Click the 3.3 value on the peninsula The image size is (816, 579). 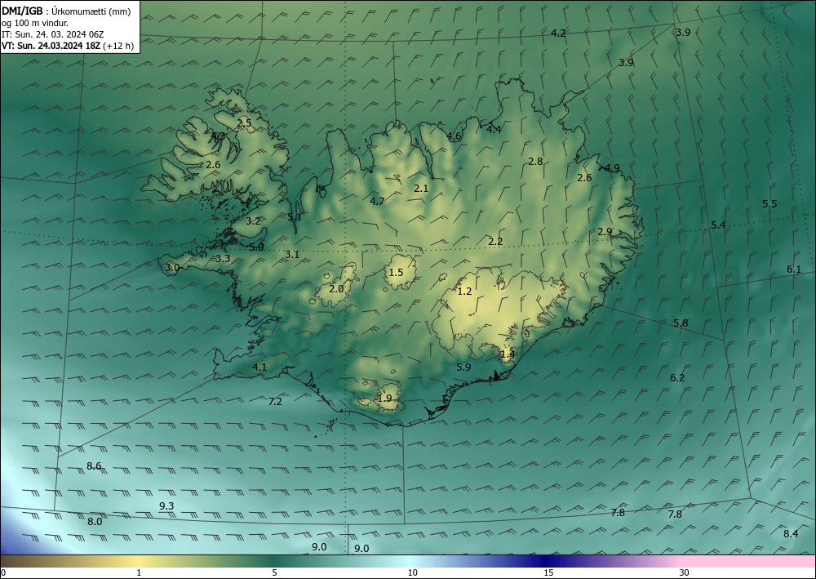click(223, 259)
